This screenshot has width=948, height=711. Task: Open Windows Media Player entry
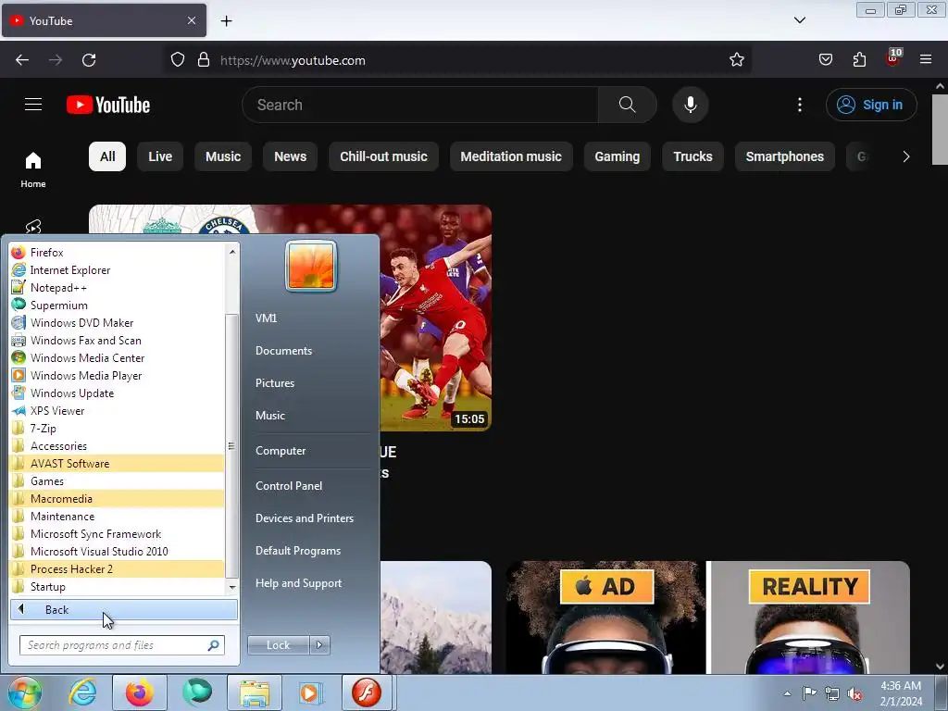click(118, 376)
